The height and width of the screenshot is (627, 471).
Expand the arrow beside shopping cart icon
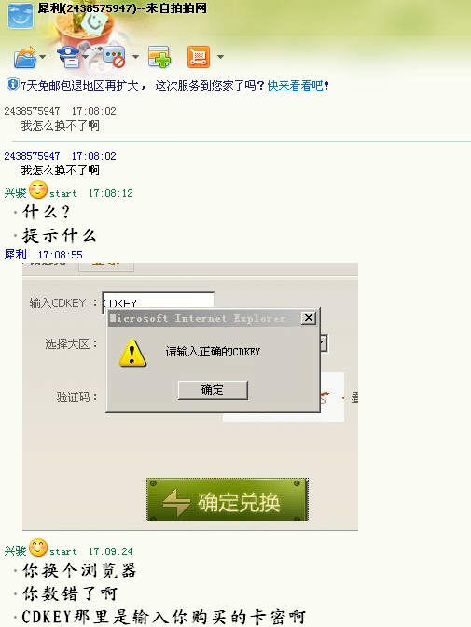pyautogui.click(x=220, y=57)
